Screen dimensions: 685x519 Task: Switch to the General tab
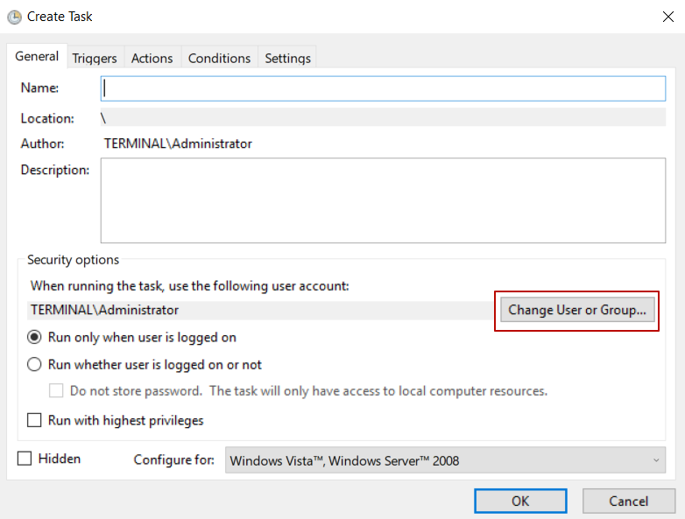click(x=37, y=57)
